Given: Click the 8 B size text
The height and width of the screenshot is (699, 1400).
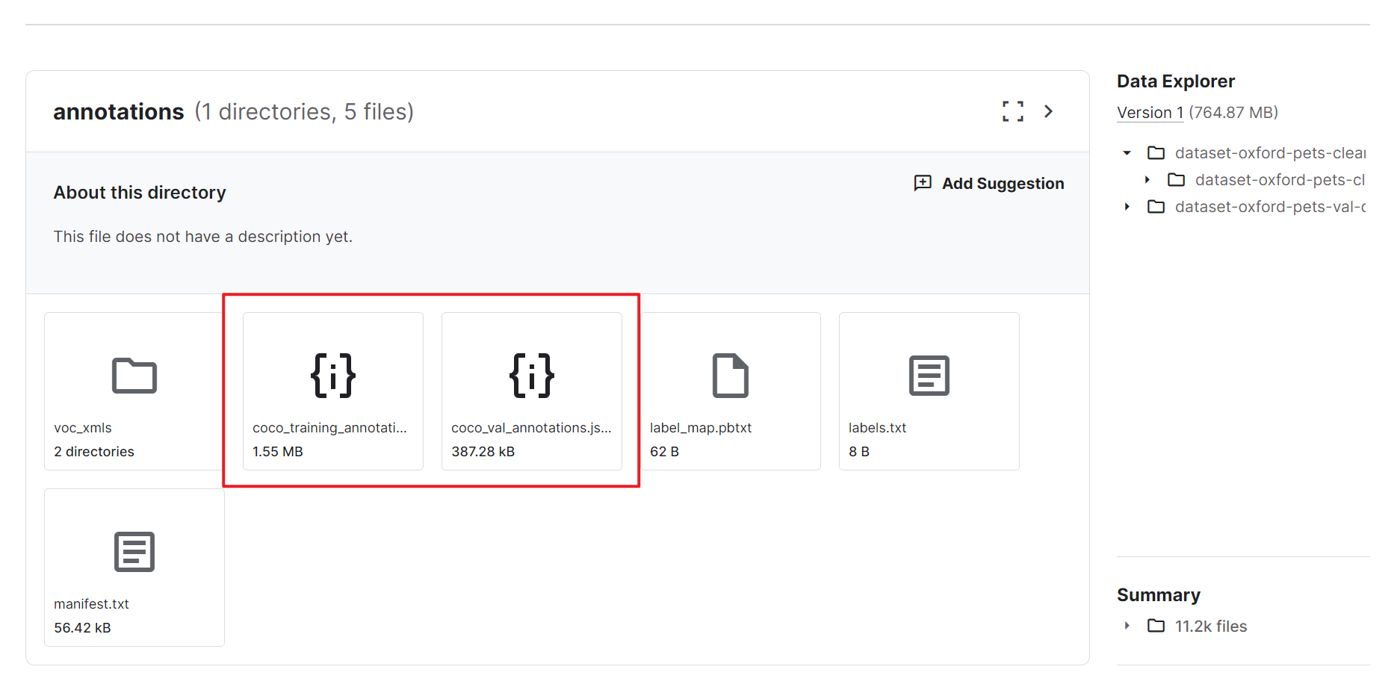Looking at the screenshot, I should coord(859,452).
